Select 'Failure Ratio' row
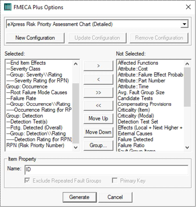Image resolution: width=196 pixels, height=207 pixels. click(150, 145)
